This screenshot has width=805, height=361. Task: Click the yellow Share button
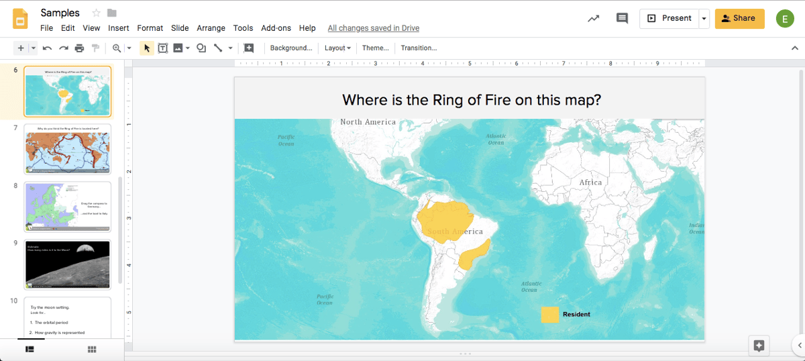click(739, 19)
